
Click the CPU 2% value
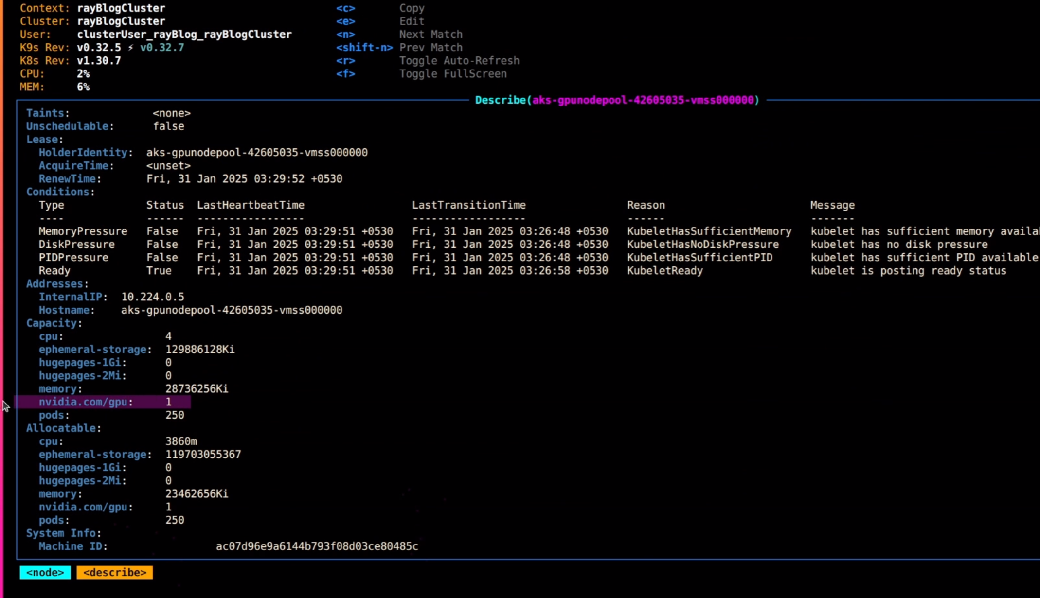pyautogui.click(x=83, y=74)
